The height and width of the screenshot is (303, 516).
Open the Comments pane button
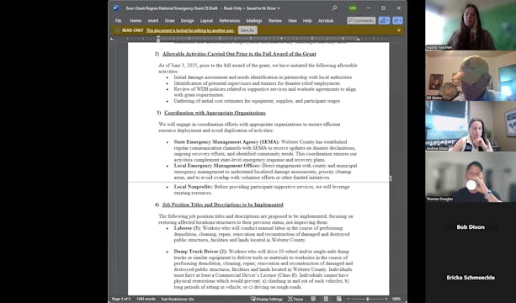click(x=361, y=20)
